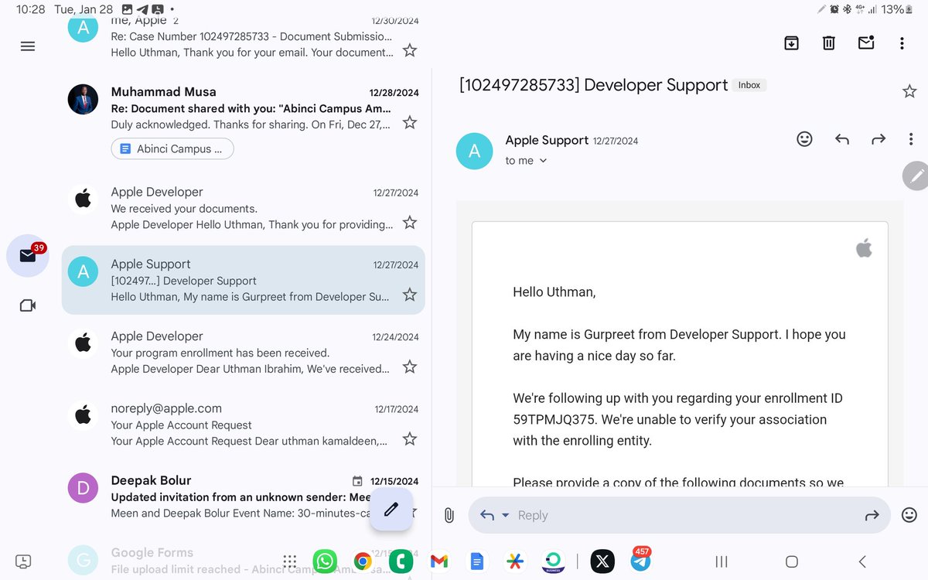The width and height of the screenshot is (928, 580).
Task: Star 'Your program enrollment has been received' email
Action: tap(410, 367)
